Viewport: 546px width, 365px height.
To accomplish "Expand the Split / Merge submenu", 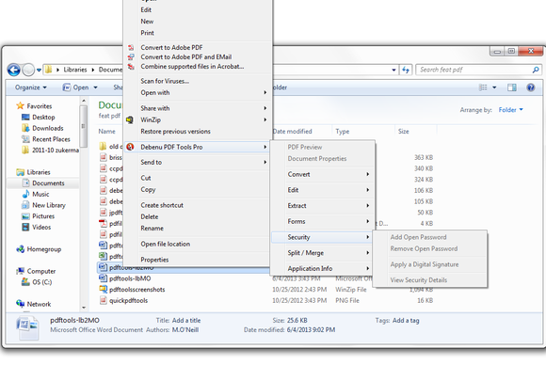I will point(323,253).
